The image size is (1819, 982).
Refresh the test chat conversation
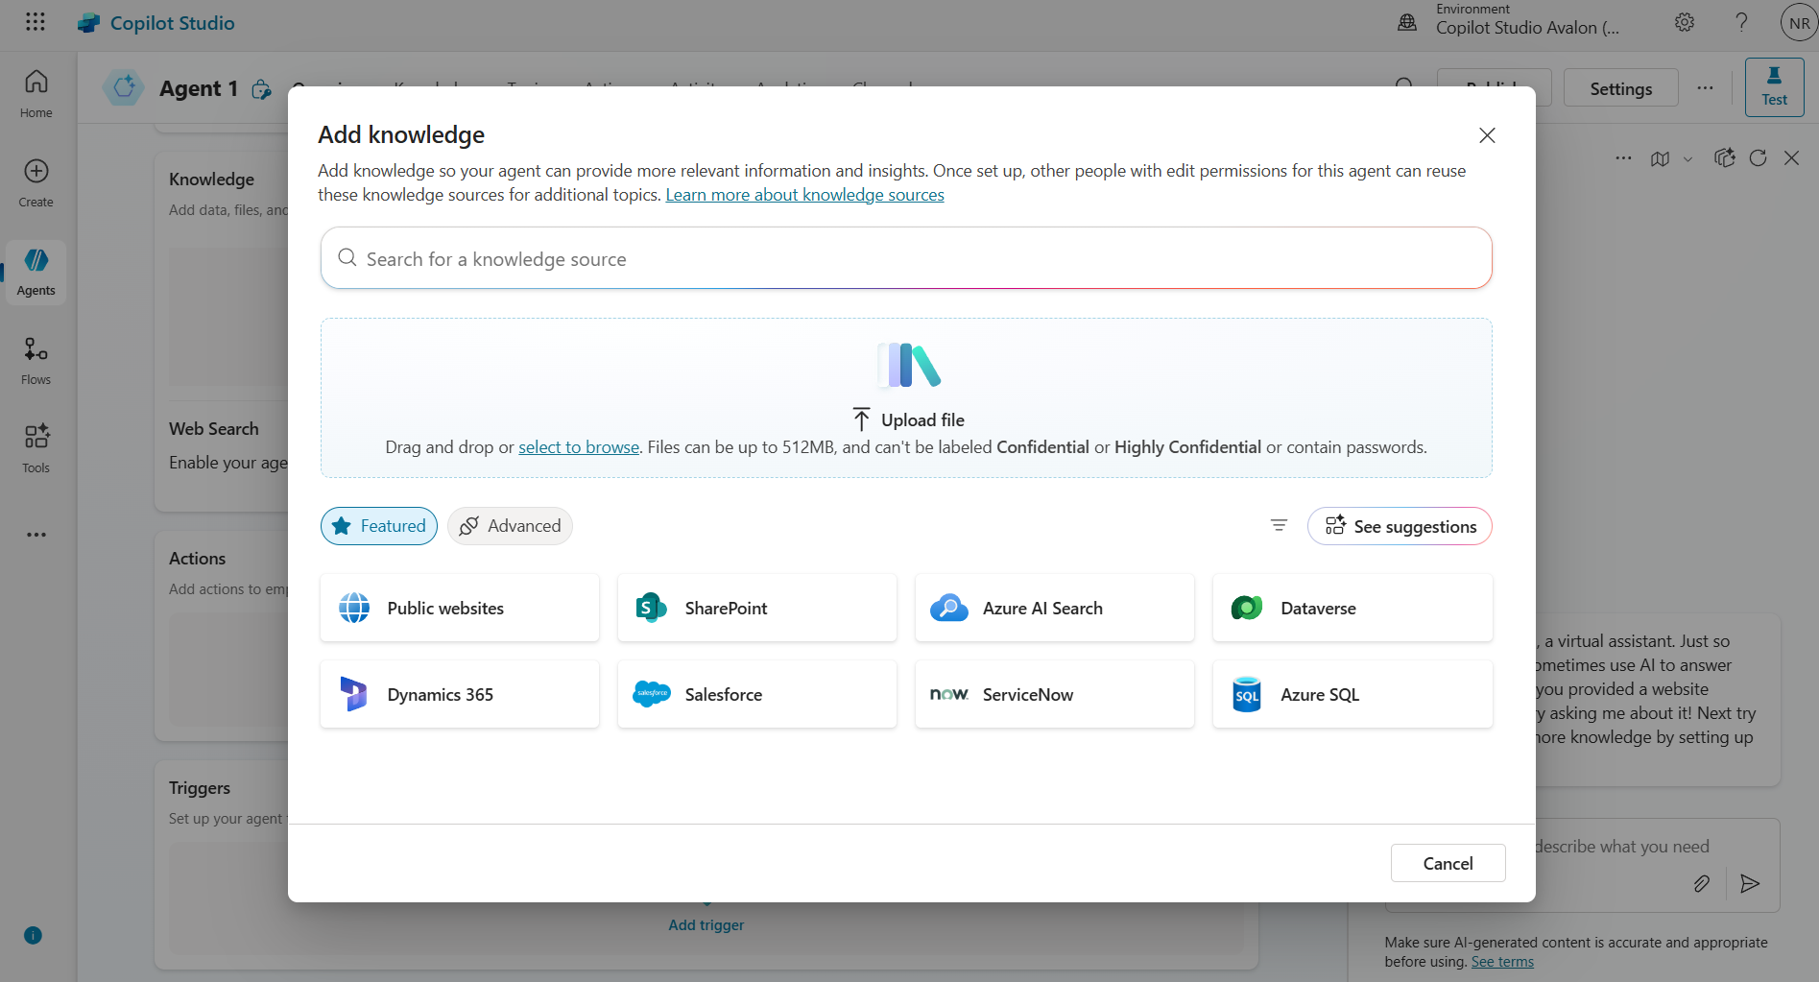(x=1759, y=157)
